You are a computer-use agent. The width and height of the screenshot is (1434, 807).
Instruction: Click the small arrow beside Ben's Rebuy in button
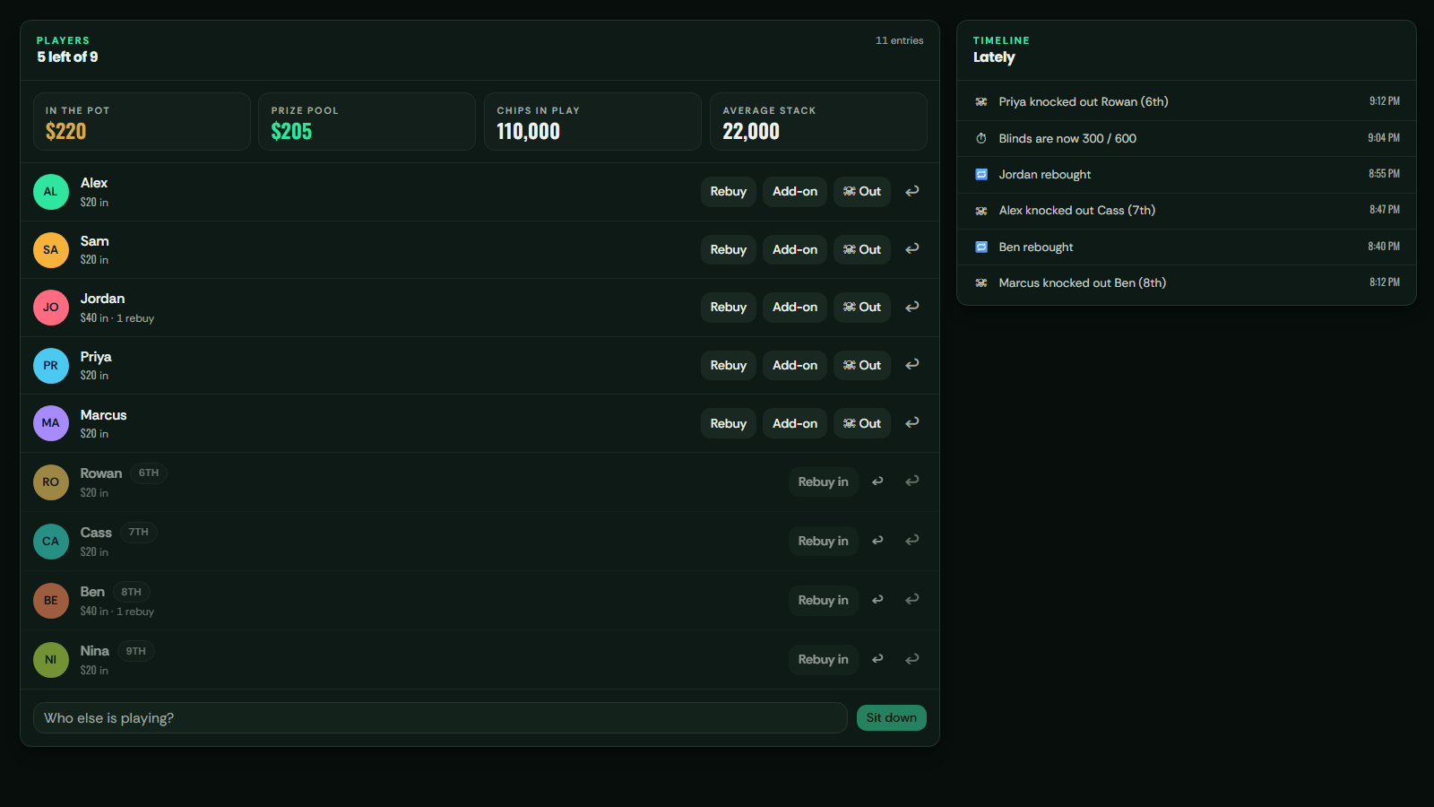[x=877, y=600]
